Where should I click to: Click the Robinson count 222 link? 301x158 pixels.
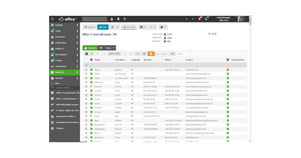(169, 41)
